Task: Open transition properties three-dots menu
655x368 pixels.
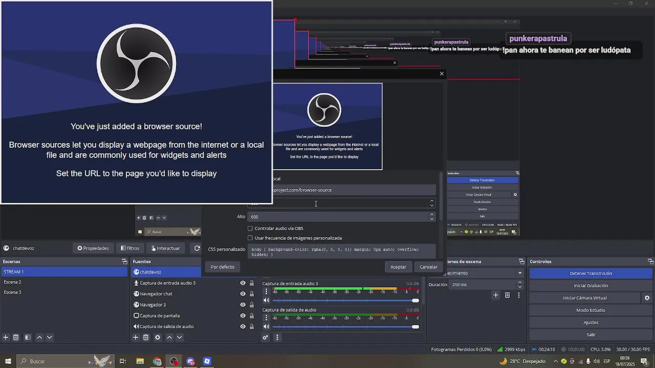Action: pos(519,295)
